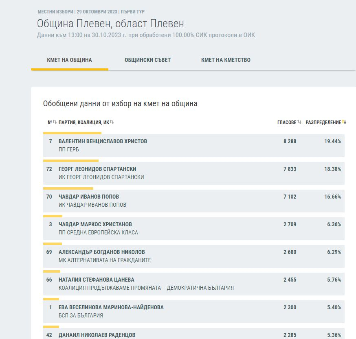Sort by ГЛАСОВЕ arrows icon
The width and height of the screenshot is (356, 339).
[x=299, y=122]
